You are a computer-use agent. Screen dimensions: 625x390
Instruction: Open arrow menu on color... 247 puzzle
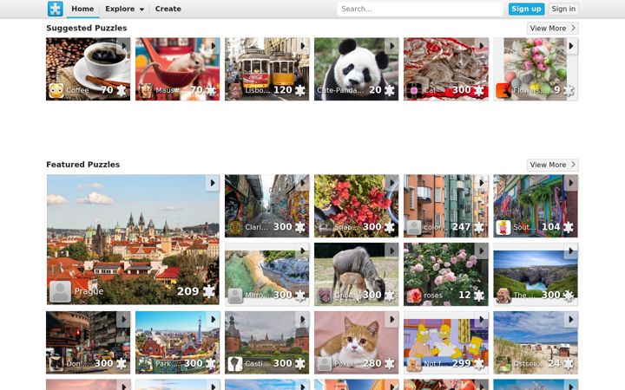pos(482,183)
